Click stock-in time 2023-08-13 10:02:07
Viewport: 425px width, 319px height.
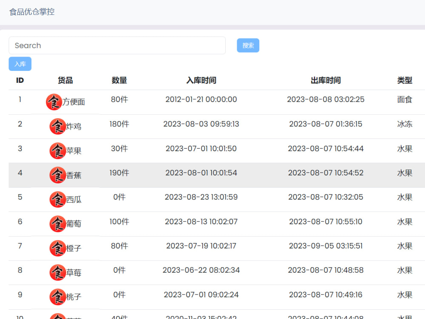201,222
